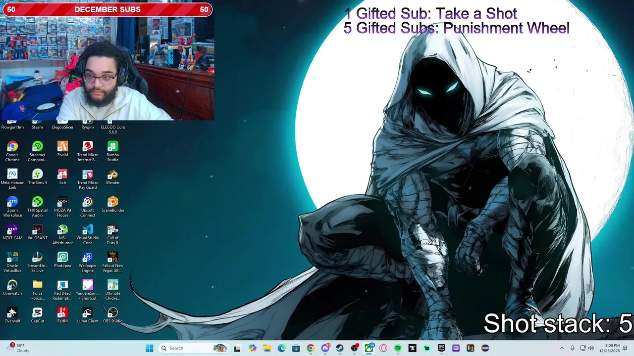Open the Oracle VirtualBox desktop shortcut
Image resolution: width=634 pixels, height=356 pixels.
click(12, 262)
